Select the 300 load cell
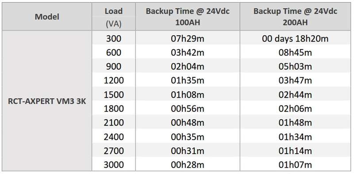Viewport: 354px width, 174px height. tap(114, 38)
